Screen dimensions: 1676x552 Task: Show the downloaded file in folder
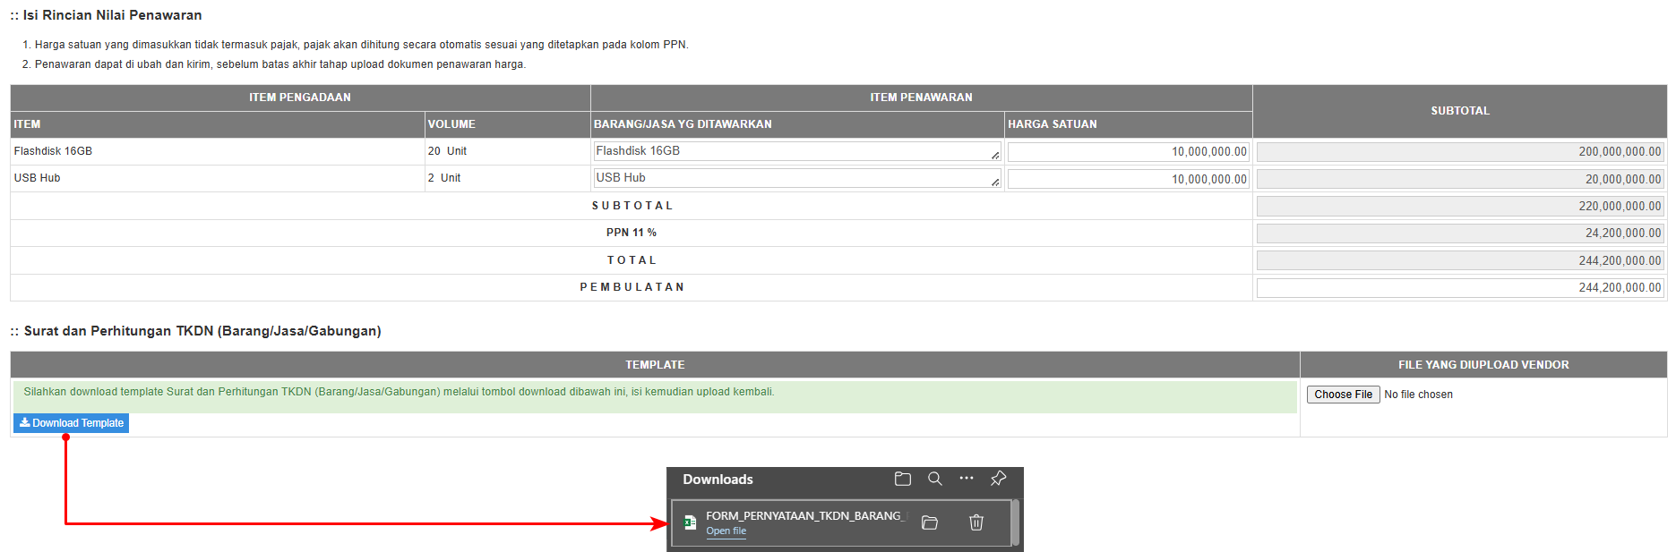[930, 522]
